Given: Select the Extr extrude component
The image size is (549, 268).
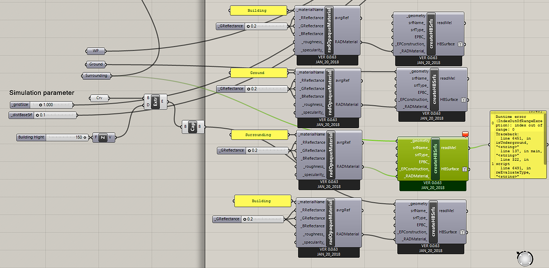Looking at the screenshot, I should tap(156, 102).
